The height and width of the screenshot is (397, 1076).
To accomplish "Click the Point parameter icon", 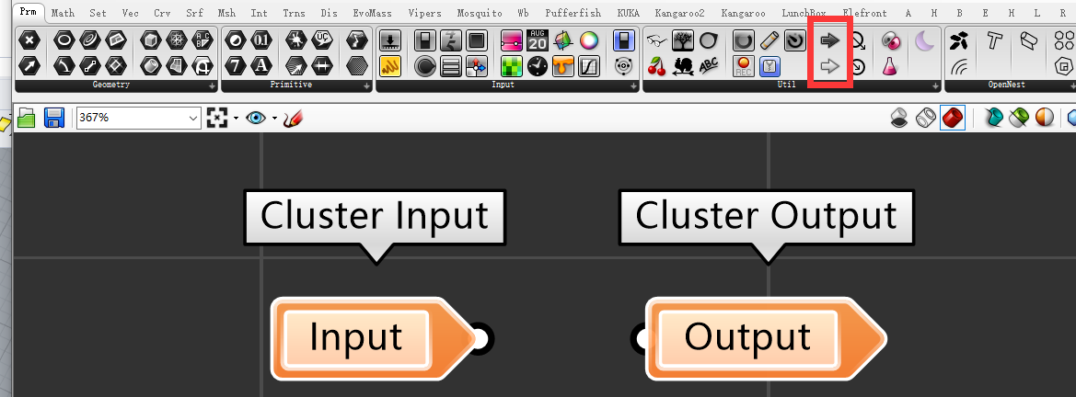I will (x=29, y=41).
